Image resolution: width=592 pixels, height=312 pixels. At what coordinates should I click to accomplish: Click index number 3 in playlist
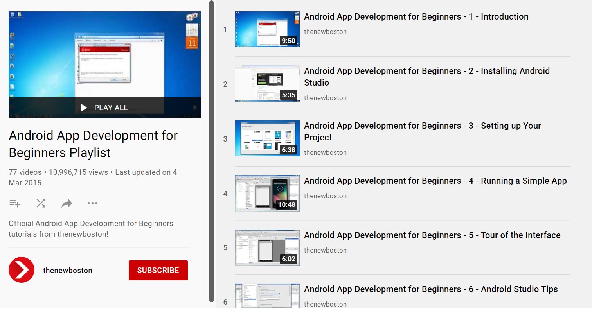tap(225, 139)
